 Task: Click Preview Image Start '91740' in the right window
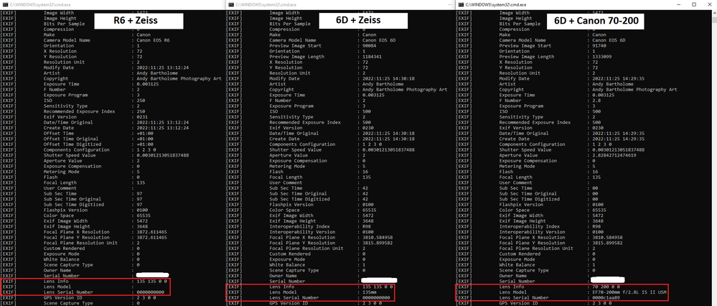click(x=599, y=46)
